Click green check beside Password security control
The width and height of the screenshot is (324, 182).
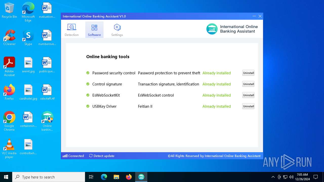pos(88,73)
